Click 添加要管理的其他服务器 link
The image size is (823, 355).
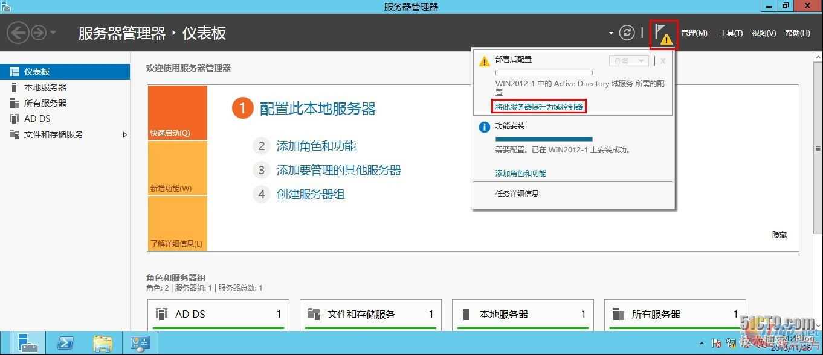click(x=339, y=170)
